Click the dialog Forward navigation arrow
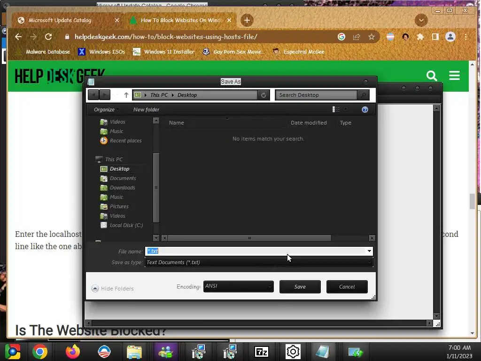481x361 pixels. coord(105,95)
